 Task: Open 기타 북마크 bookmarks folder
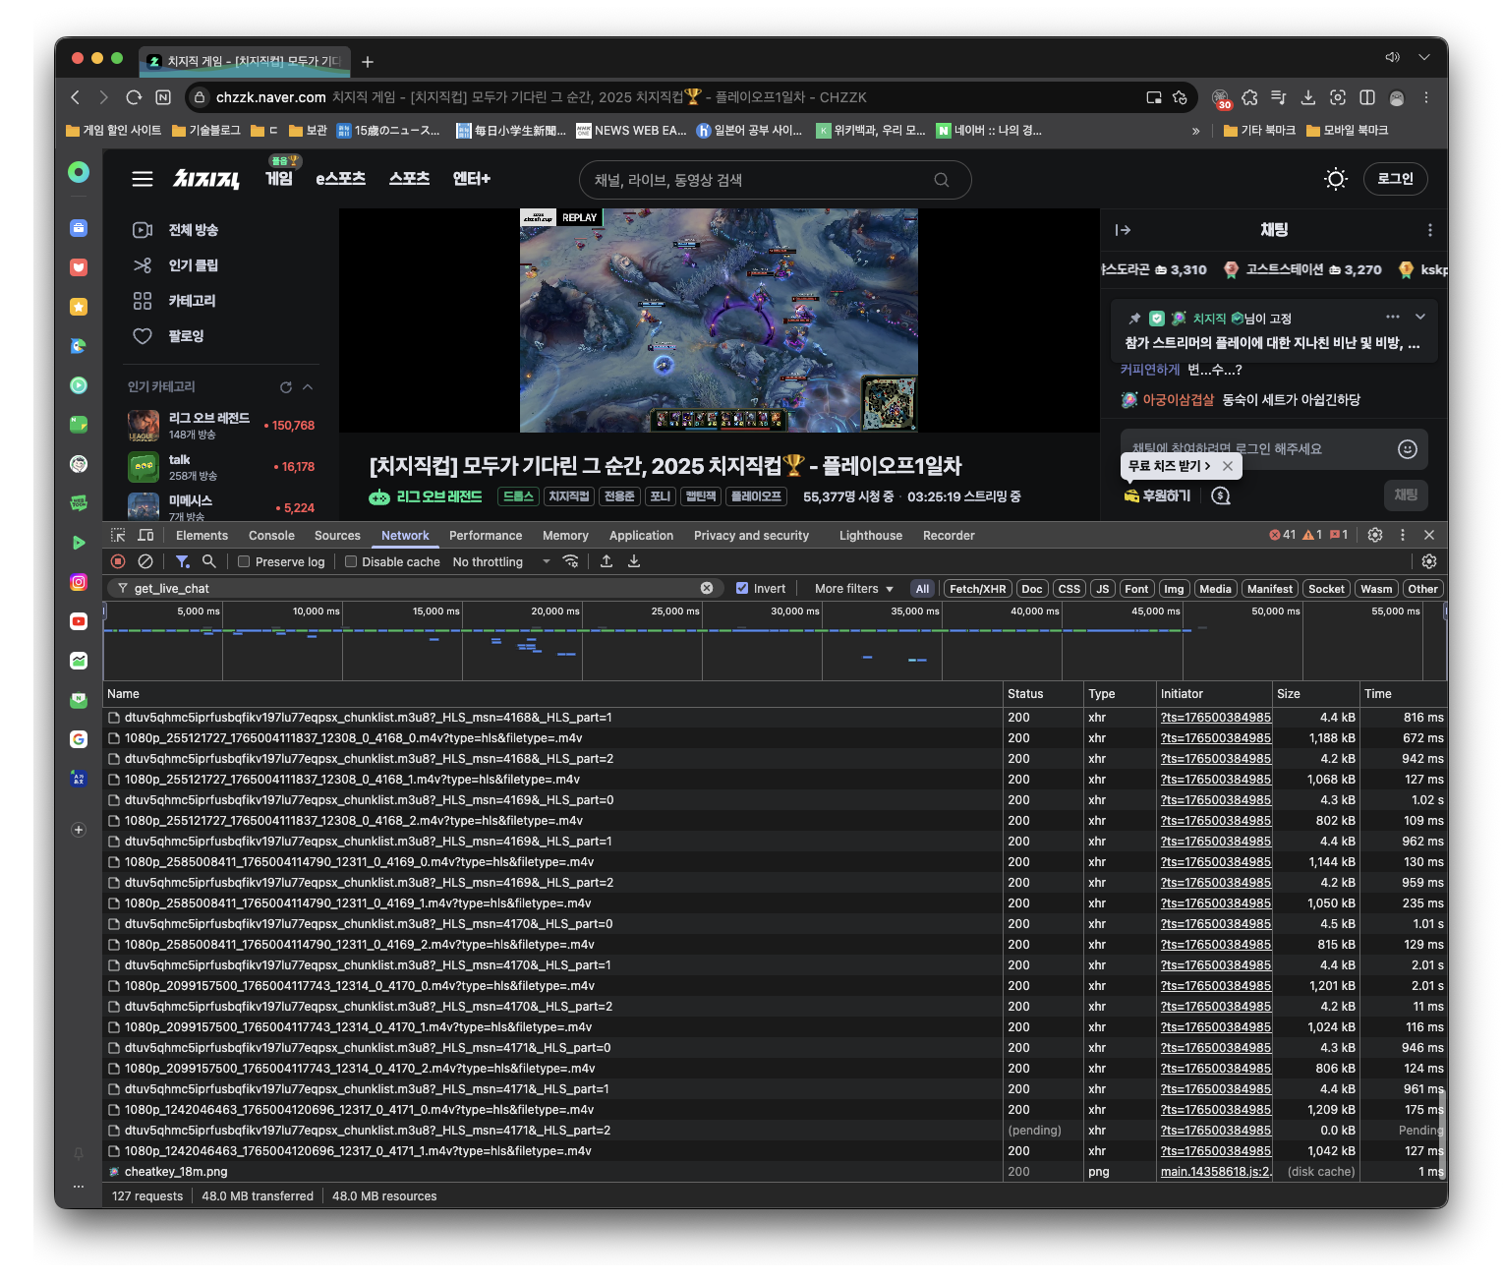coord(1259,131)
